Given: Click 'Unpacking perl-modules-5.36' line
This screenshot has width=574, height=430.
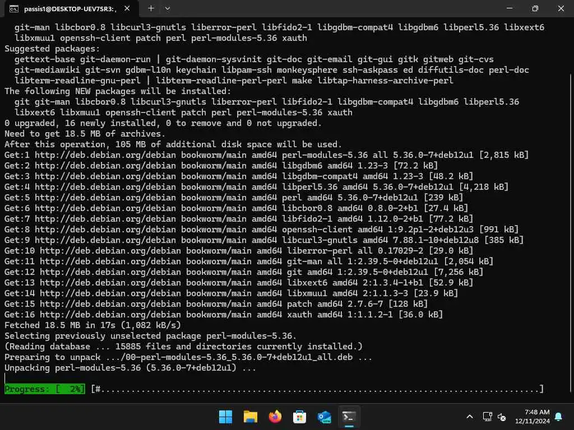Looking at the screenshot, I should click(x=130, y=367).
